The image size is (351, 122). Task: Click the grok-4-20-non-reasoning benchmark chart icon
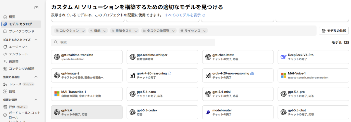pyautogui.click(x=252, y=73)
